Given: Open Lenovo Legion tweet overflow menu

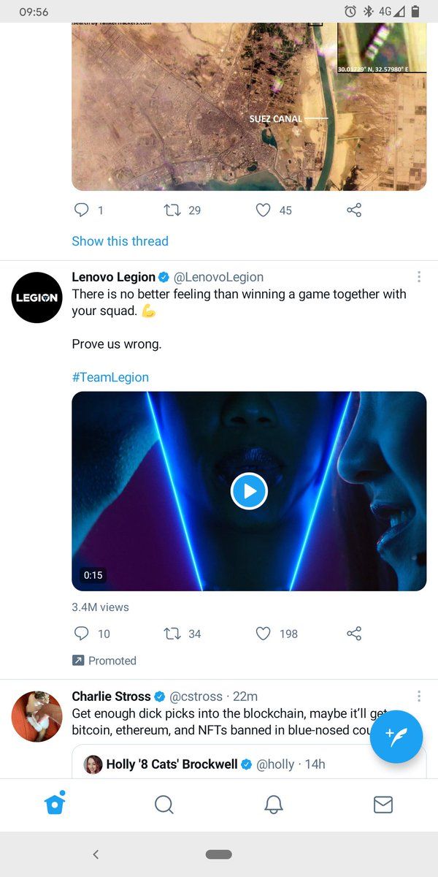Looking at the screenshot, I should [x=419, y=277].
